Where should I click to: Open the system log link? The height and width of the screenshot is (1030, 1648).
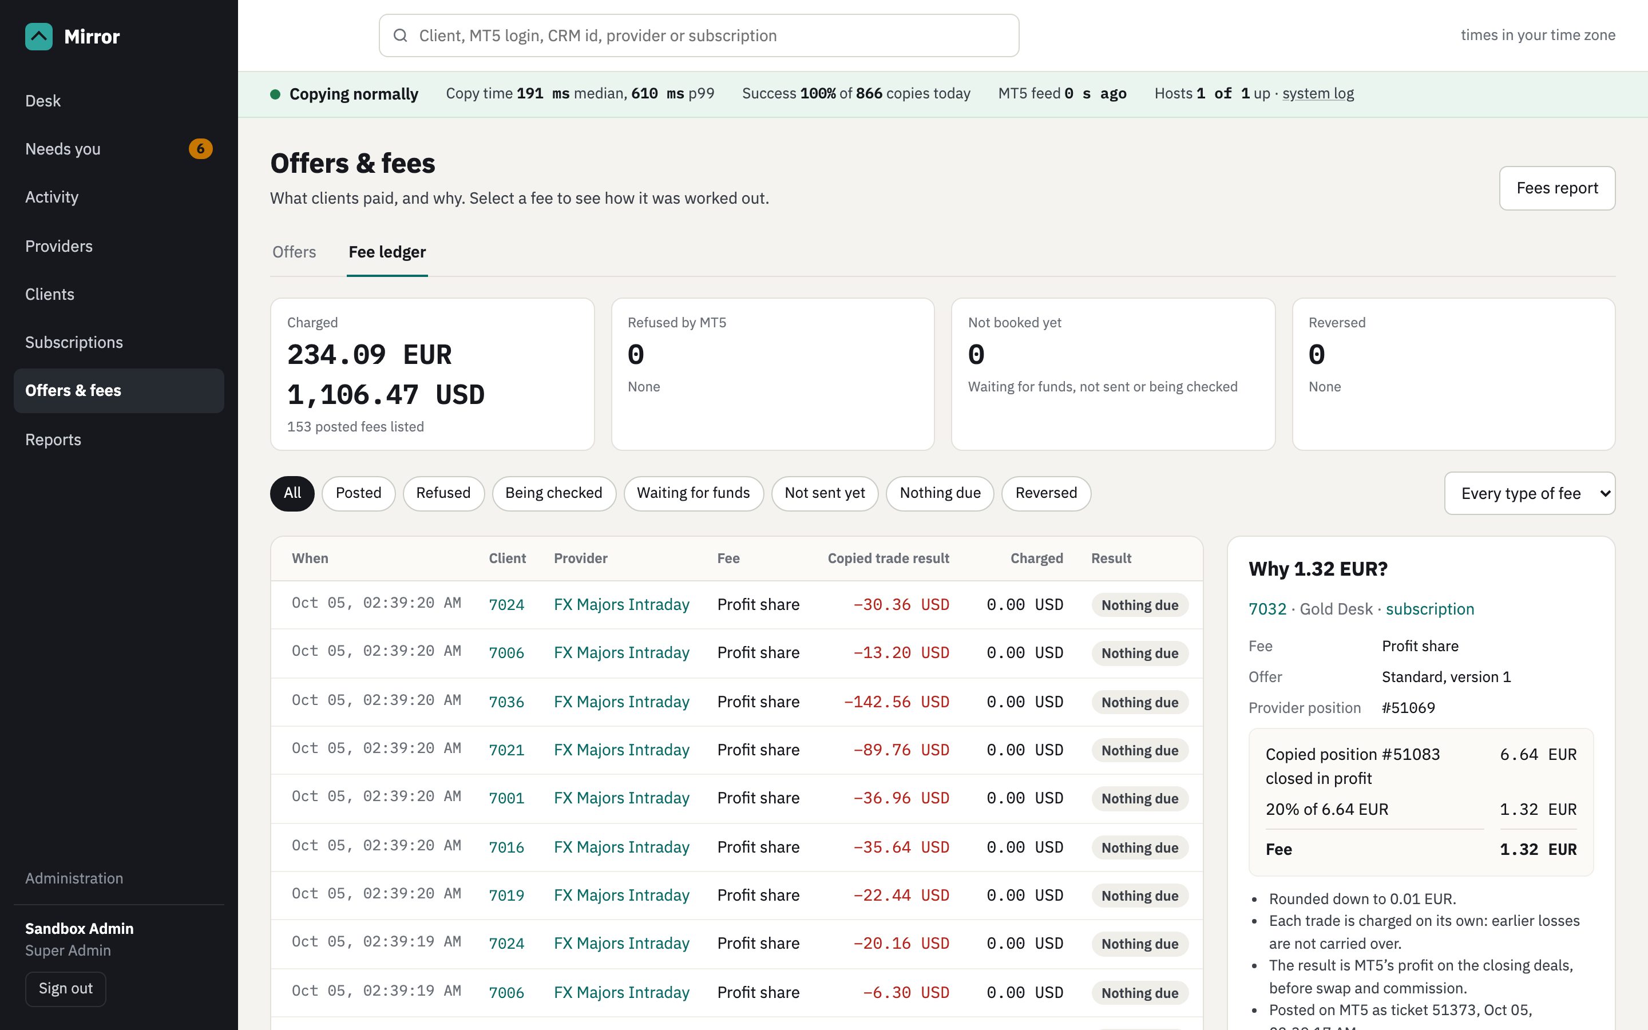pyautogui.click(x=1318, y=93)
